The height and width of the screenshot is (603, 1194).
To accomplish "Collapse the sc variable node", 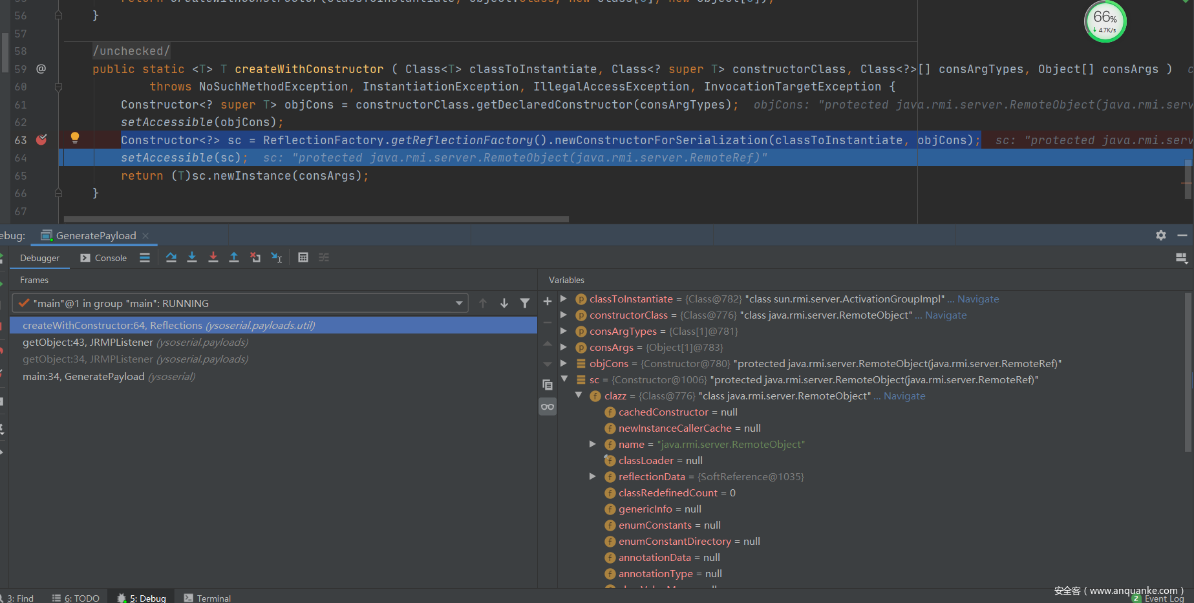I will point(564,379).
